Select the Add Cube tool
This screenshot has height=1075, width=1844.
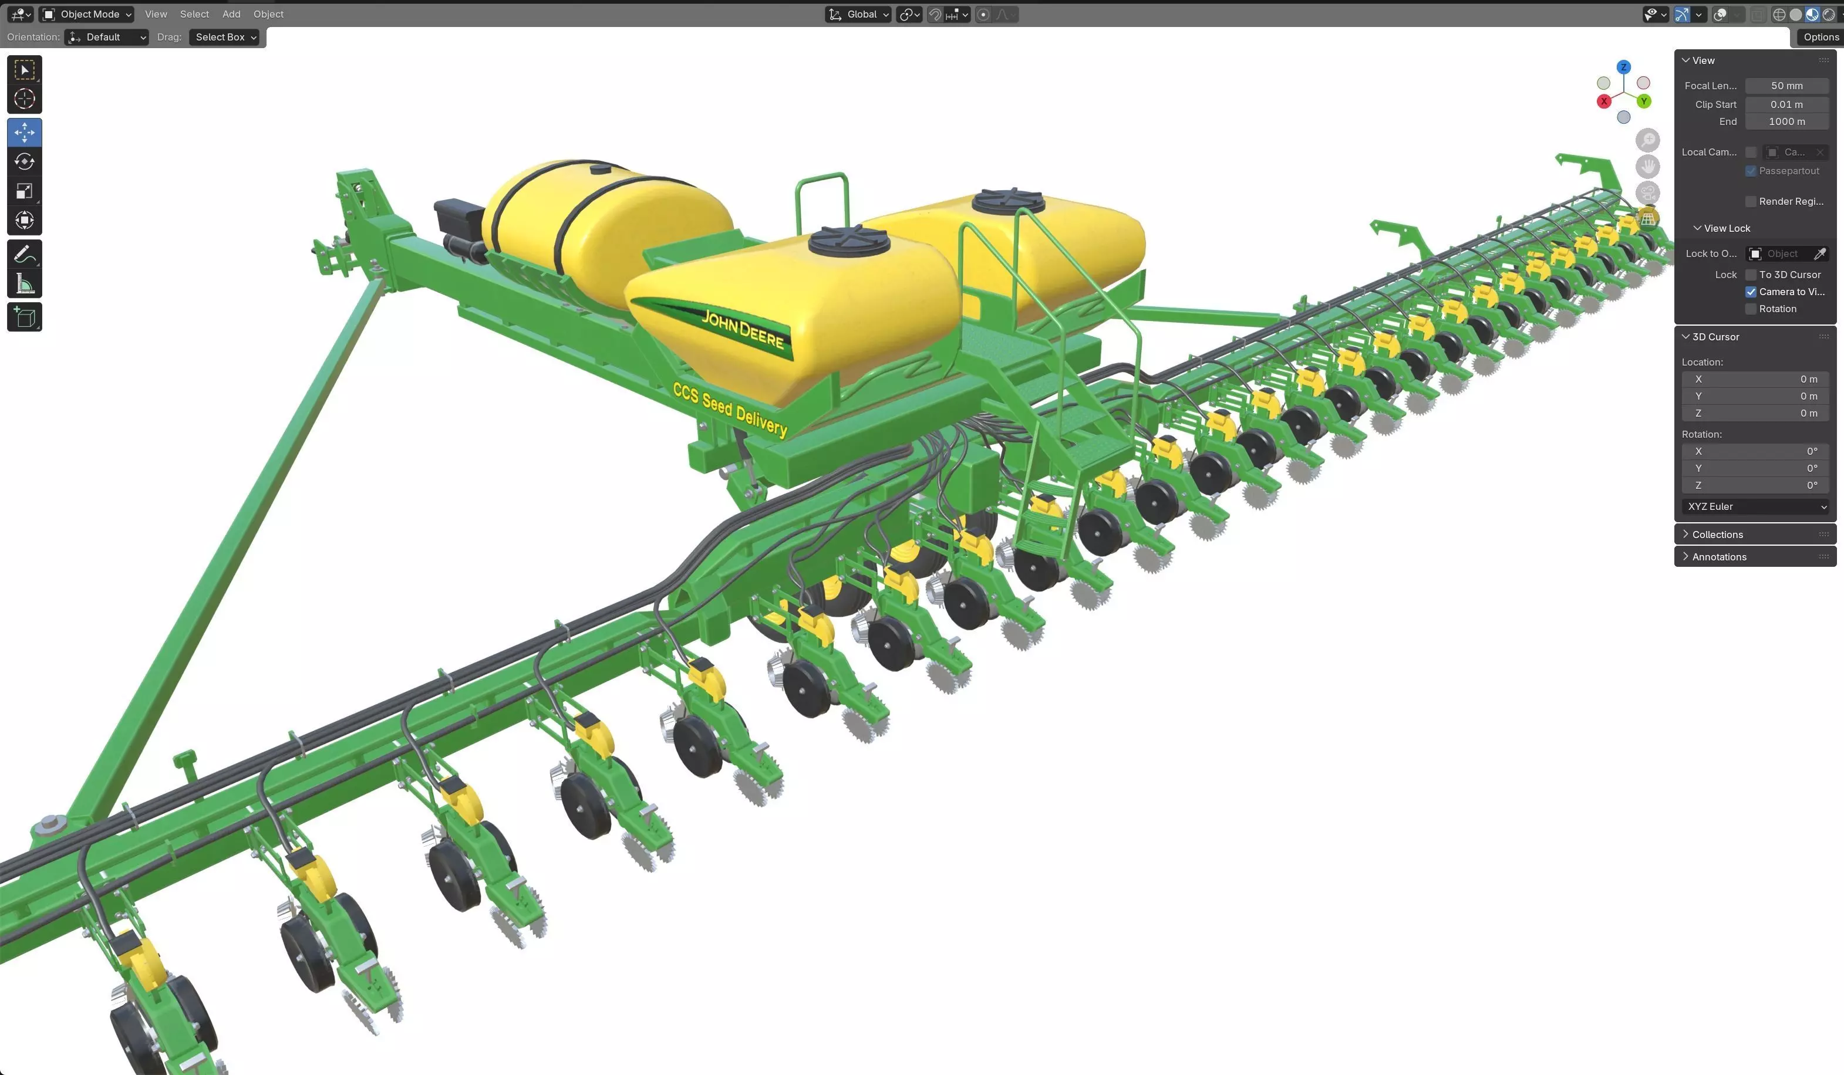point(24,317)
